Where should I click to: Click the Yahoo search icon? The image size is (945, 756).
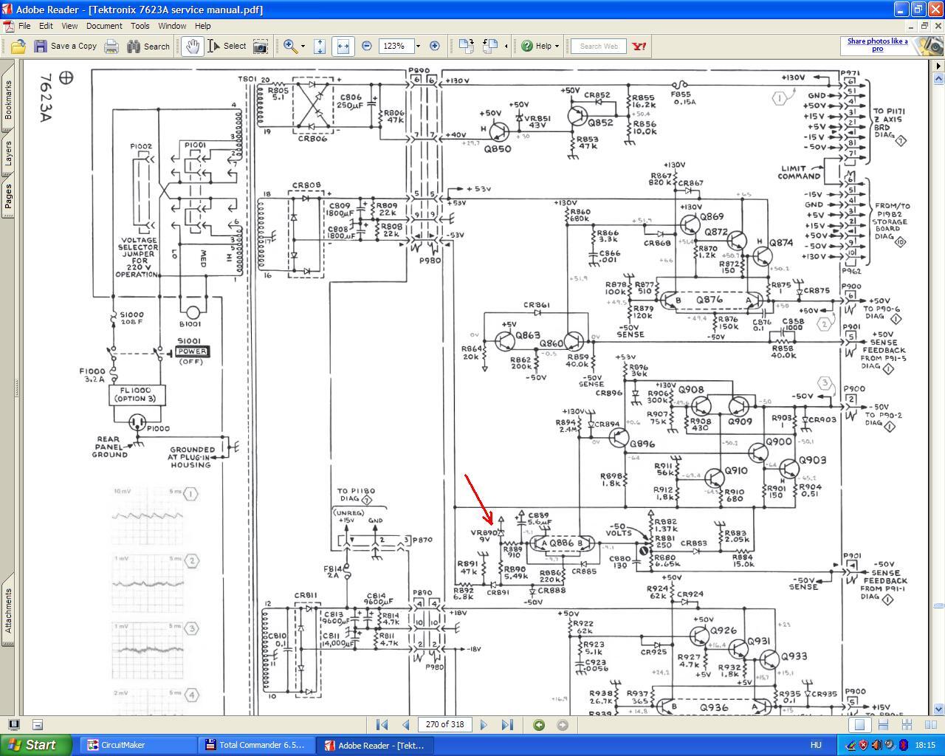pos(639,46)
